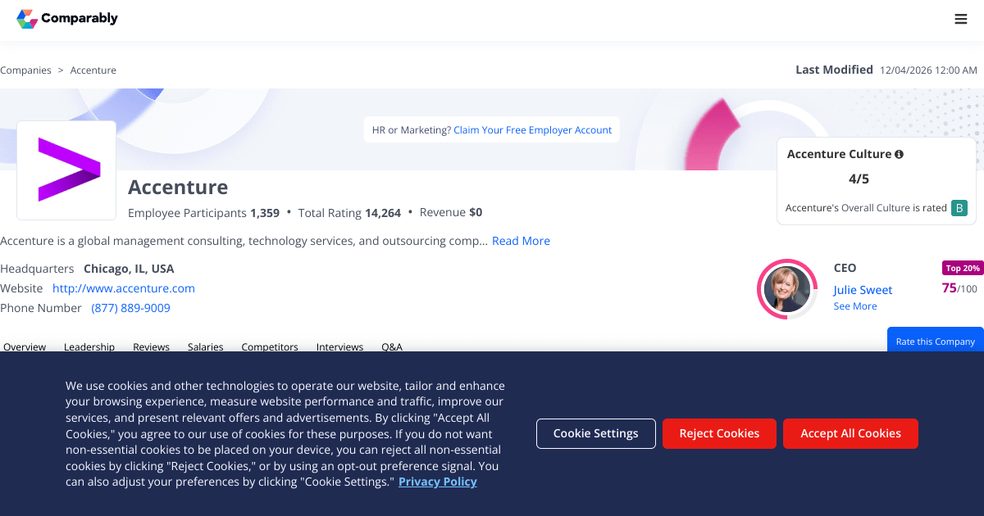The width and height of the screenshot is (984, 516).
Task: Click Total Rating 14,264 text
Action: (349, 213)
